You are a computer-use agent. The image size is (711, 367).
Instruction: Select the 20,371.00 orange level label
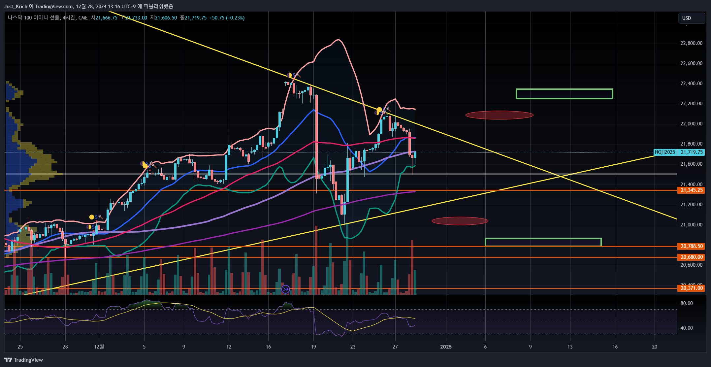click(x=691, y=288)
